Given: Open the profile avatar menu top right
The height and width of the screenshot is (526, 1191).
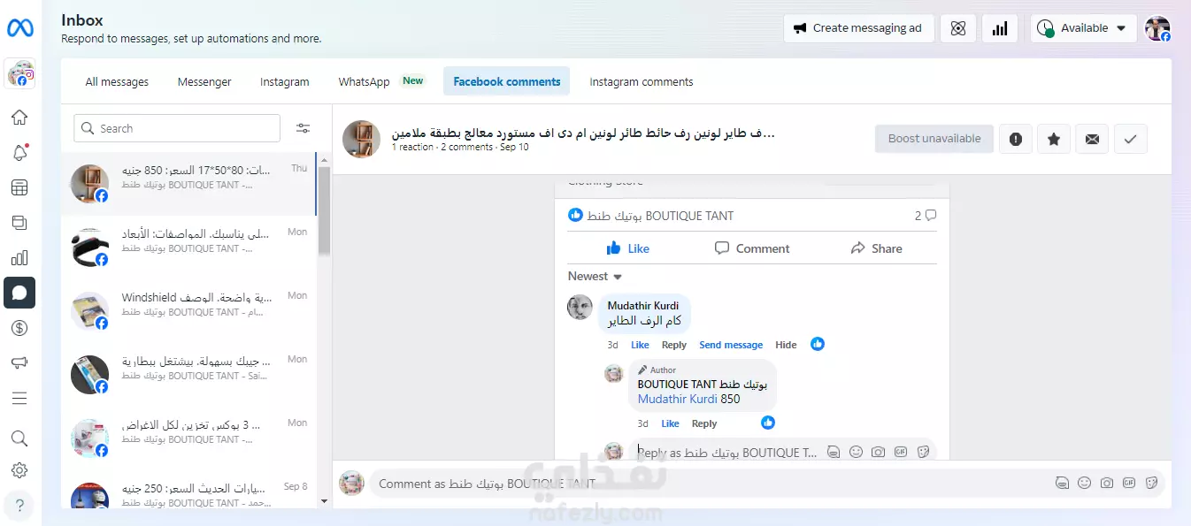Looking at the screenshot, I should tap(1157, 28).
